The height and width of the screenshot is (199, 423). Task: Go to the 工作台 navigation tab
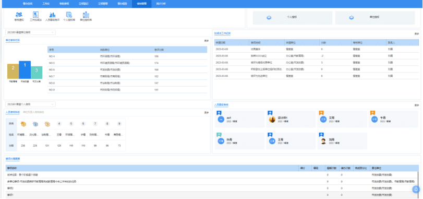pyautogui.click(x=46, y=4)
